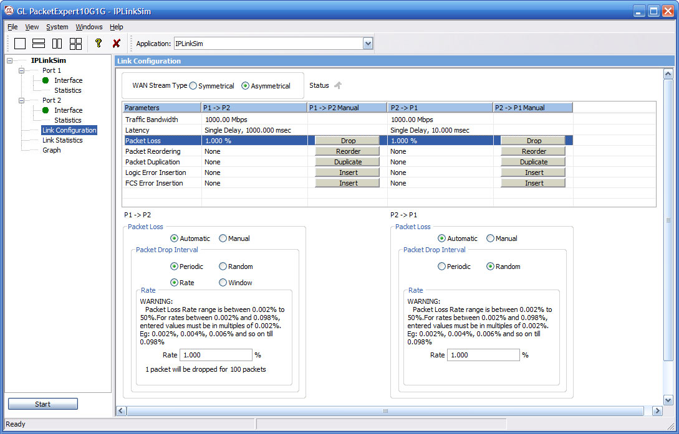The width and height of the screenshot is (679, 434).
Task: Open the View menu
Action: (32, 27)
